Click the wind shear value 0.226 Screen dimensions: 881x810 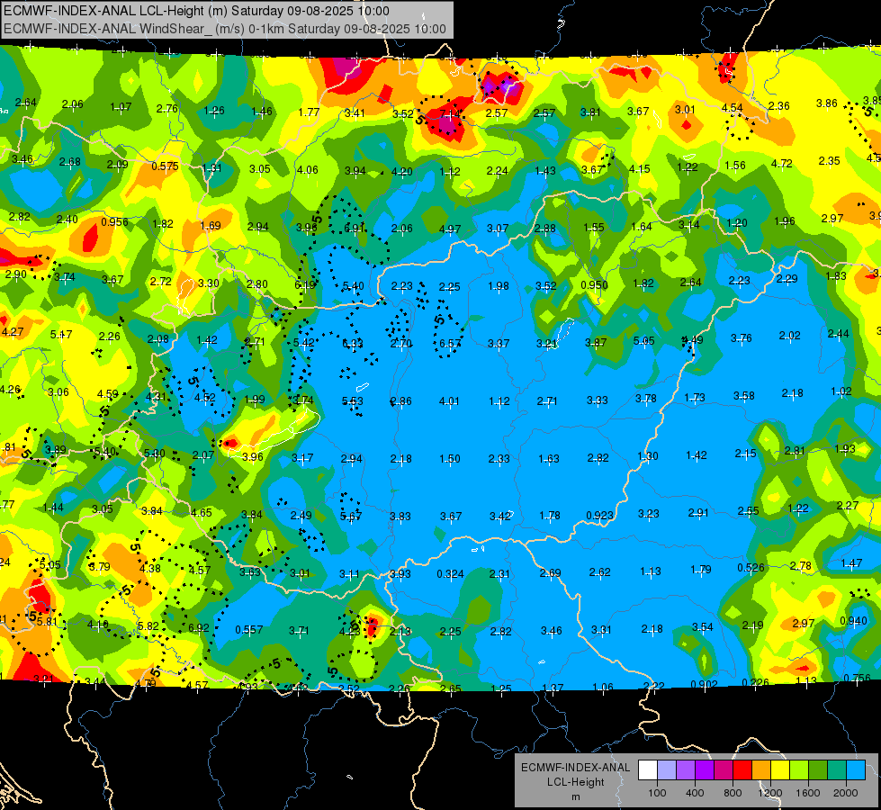point(755,683)
